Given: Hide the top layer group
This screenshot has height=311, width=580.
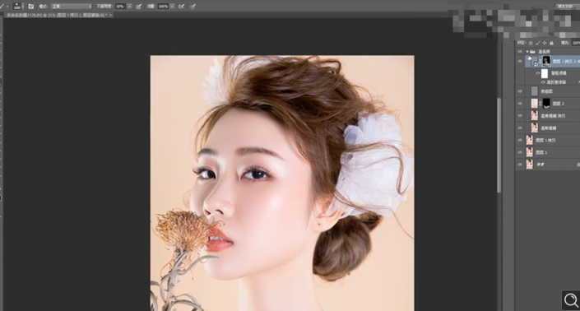Looking at the screenshot, I should pyautogui.click(x=520, y=51).
